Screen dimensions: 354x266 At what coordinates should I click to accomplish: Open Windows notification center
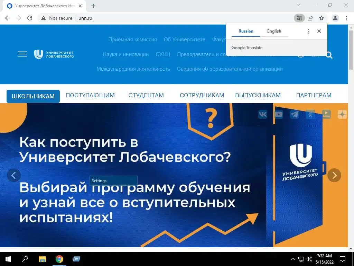point(343,259)
